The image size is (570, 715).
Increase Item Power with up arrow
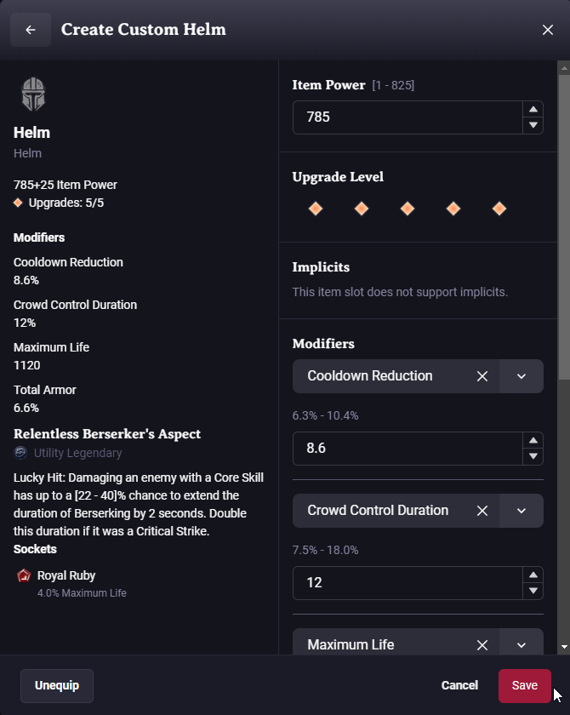(533, 109)
